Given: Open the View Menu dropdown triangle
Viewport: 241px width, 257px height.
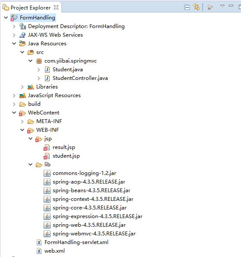Looking at the screenshot, I should tap(222, 6).
